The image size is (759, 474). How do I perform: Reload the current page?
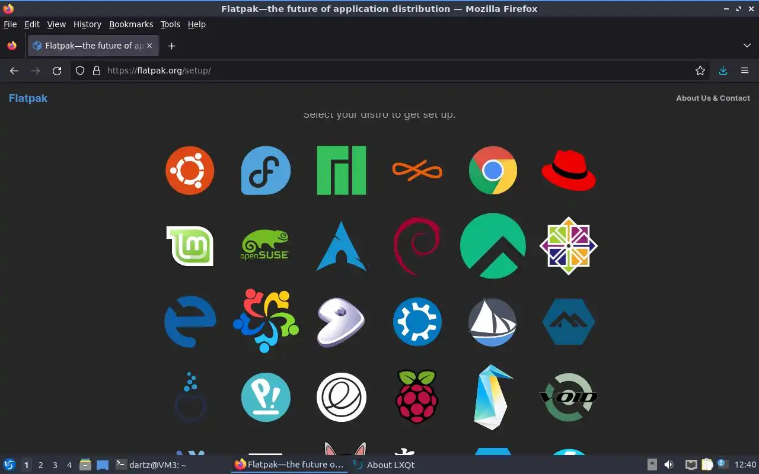click(x=57, y=71)
